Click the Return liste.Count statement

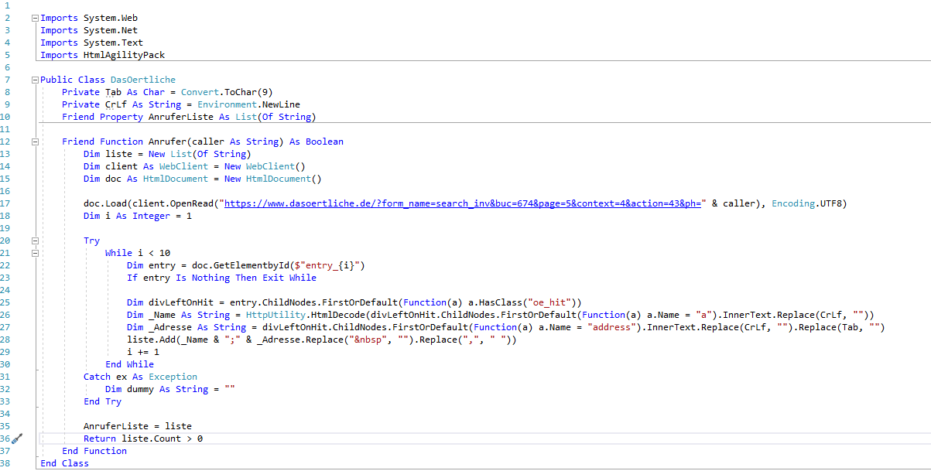coord(139,438)
